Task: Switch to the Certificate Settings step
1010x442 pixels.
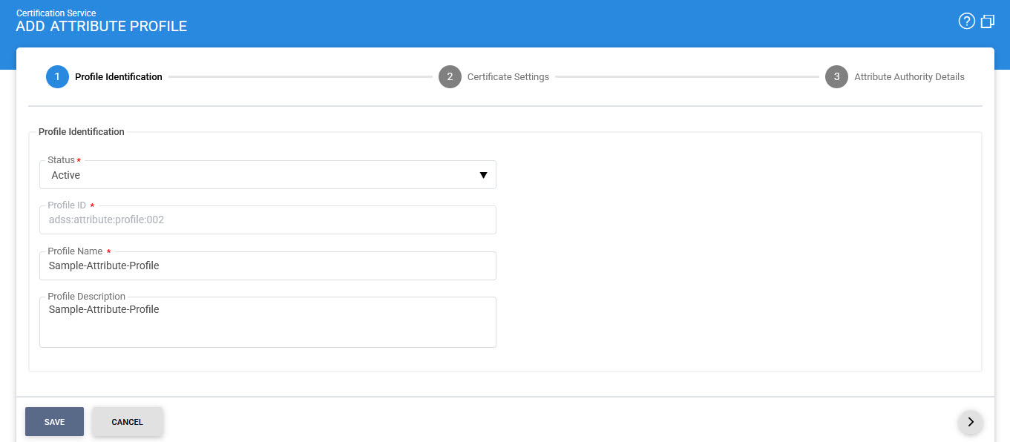Action: 508,77
